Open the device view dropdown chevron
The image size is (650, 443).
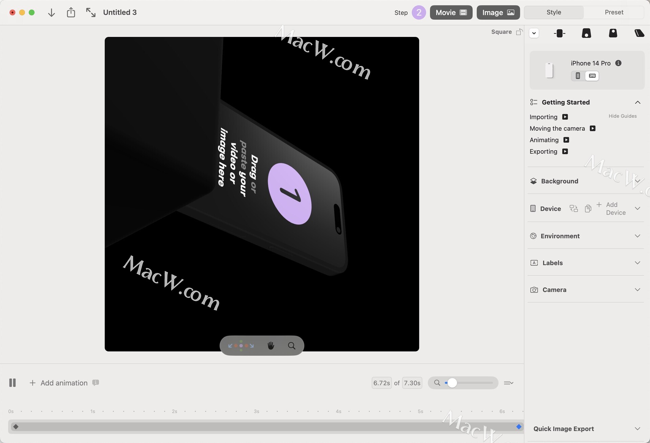pyautogui.click(x=534, y=33)
